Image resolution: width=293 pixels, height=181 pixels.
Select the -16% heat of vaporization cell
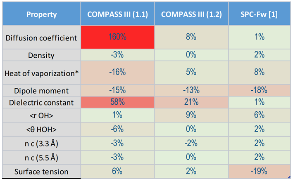[x=118, y=73]
